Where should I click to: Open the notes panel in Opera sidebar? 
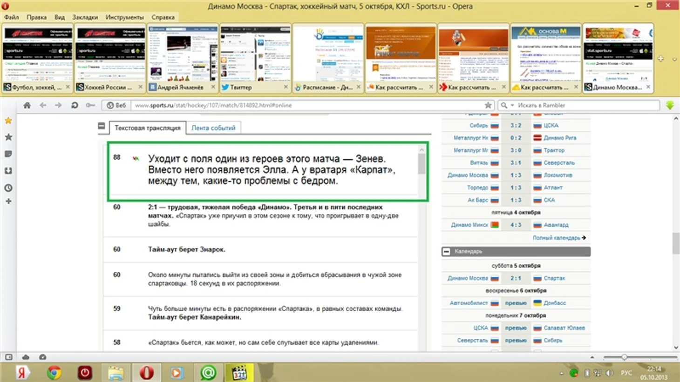(x=8, y=154)
